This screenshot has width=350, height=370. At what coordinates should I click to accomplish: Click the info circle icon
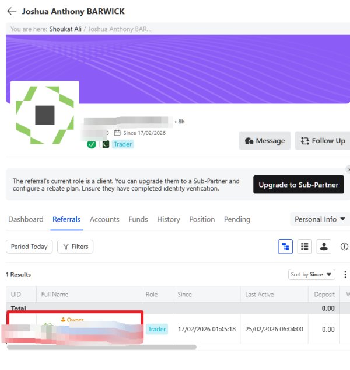pos(344,247)
